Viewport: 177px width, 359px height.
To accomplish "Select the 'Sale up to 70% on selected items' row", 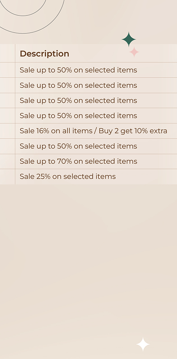I will (x=96, y=161).
